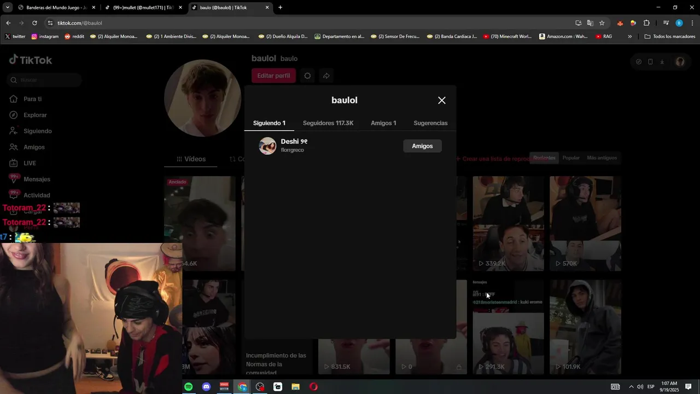Sort videos by Popular
The height and width of the screenshot is (394, 700).
tap(571, 158)
